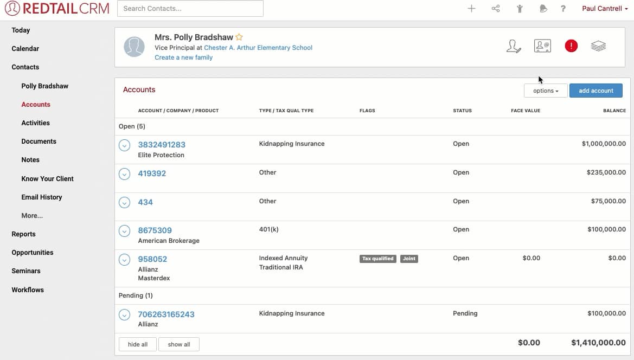
Task: Click the share network icon in header
Action: 496,9
